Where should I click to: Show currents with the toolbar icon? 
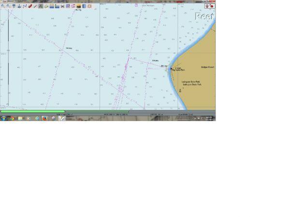pyautogui.click(x=57, y=6)
